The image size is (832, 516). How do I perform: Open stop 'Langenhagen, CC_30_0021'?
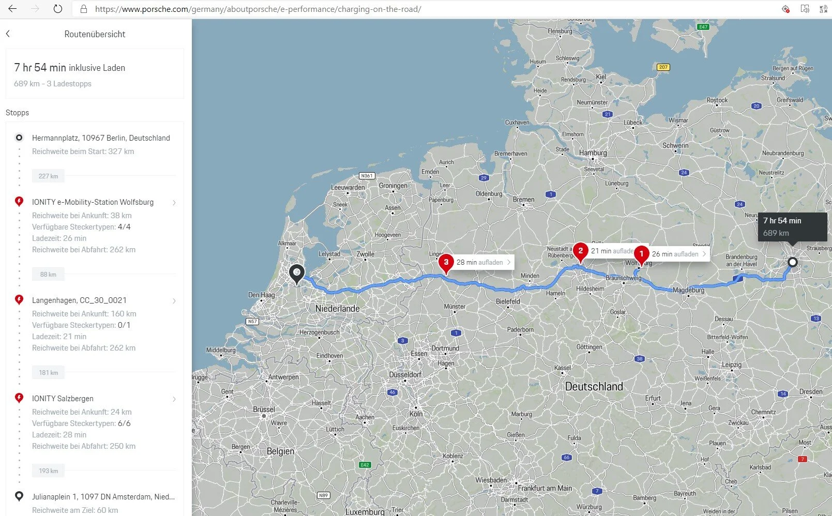79,300
